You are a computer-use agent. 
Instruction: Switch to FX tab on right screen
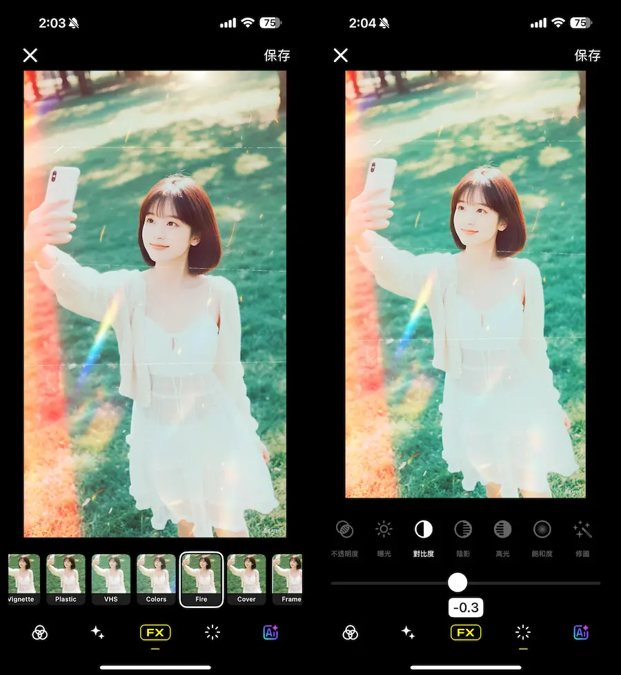click(466, 632)
